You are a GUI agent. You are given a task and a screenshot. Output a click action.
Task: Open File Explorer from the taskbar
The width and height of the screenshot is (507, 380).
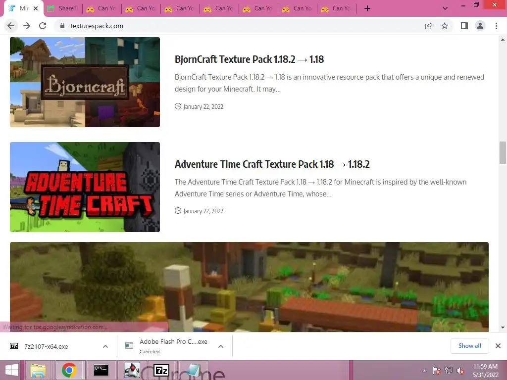pyautogui.click(x=38, y=370)
